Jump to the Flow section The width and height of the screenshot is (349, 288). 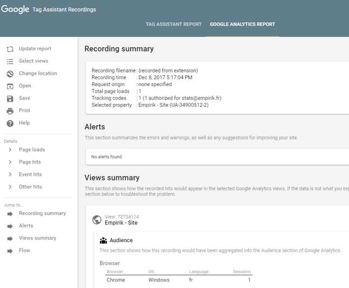coord(24,251)
